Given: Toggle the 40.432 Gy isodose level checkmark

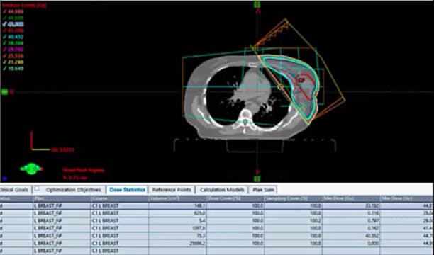Looking at the screenshot, I should 5,37.
